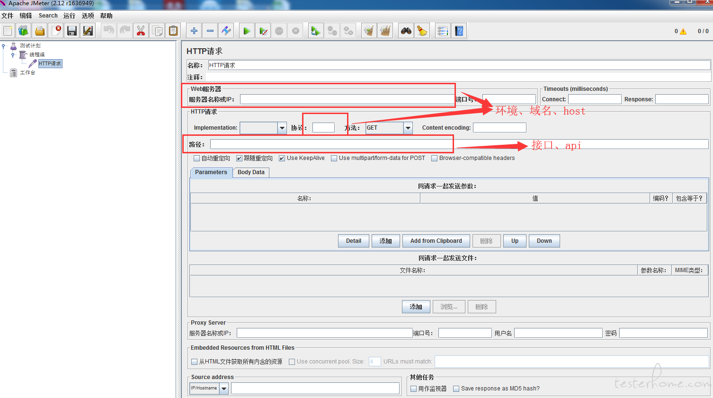The width and height of the screenshot is (713, 398).
Task: Enable the 用作监视器 checkbox
Action: pos(413,389)
